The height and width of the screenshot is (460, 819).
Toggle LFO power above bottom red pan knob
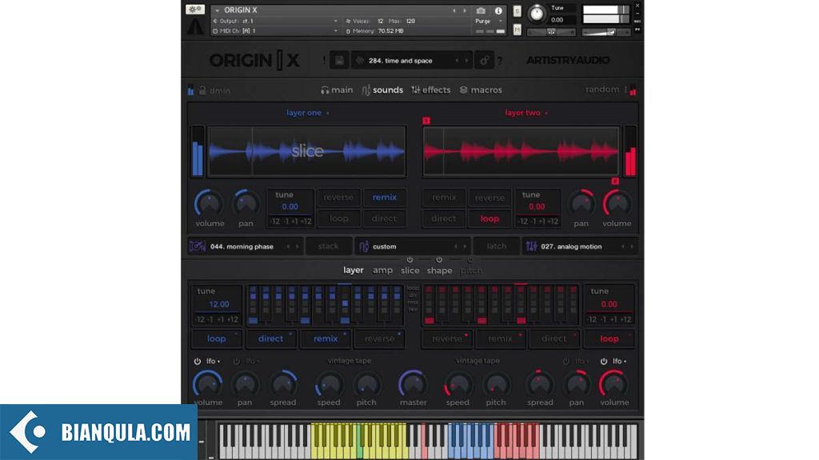[565, 361]
